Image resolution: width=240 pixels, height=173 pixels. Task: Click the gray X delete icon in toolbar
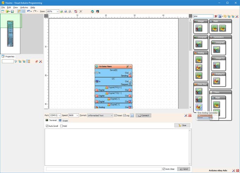[81, 12]
